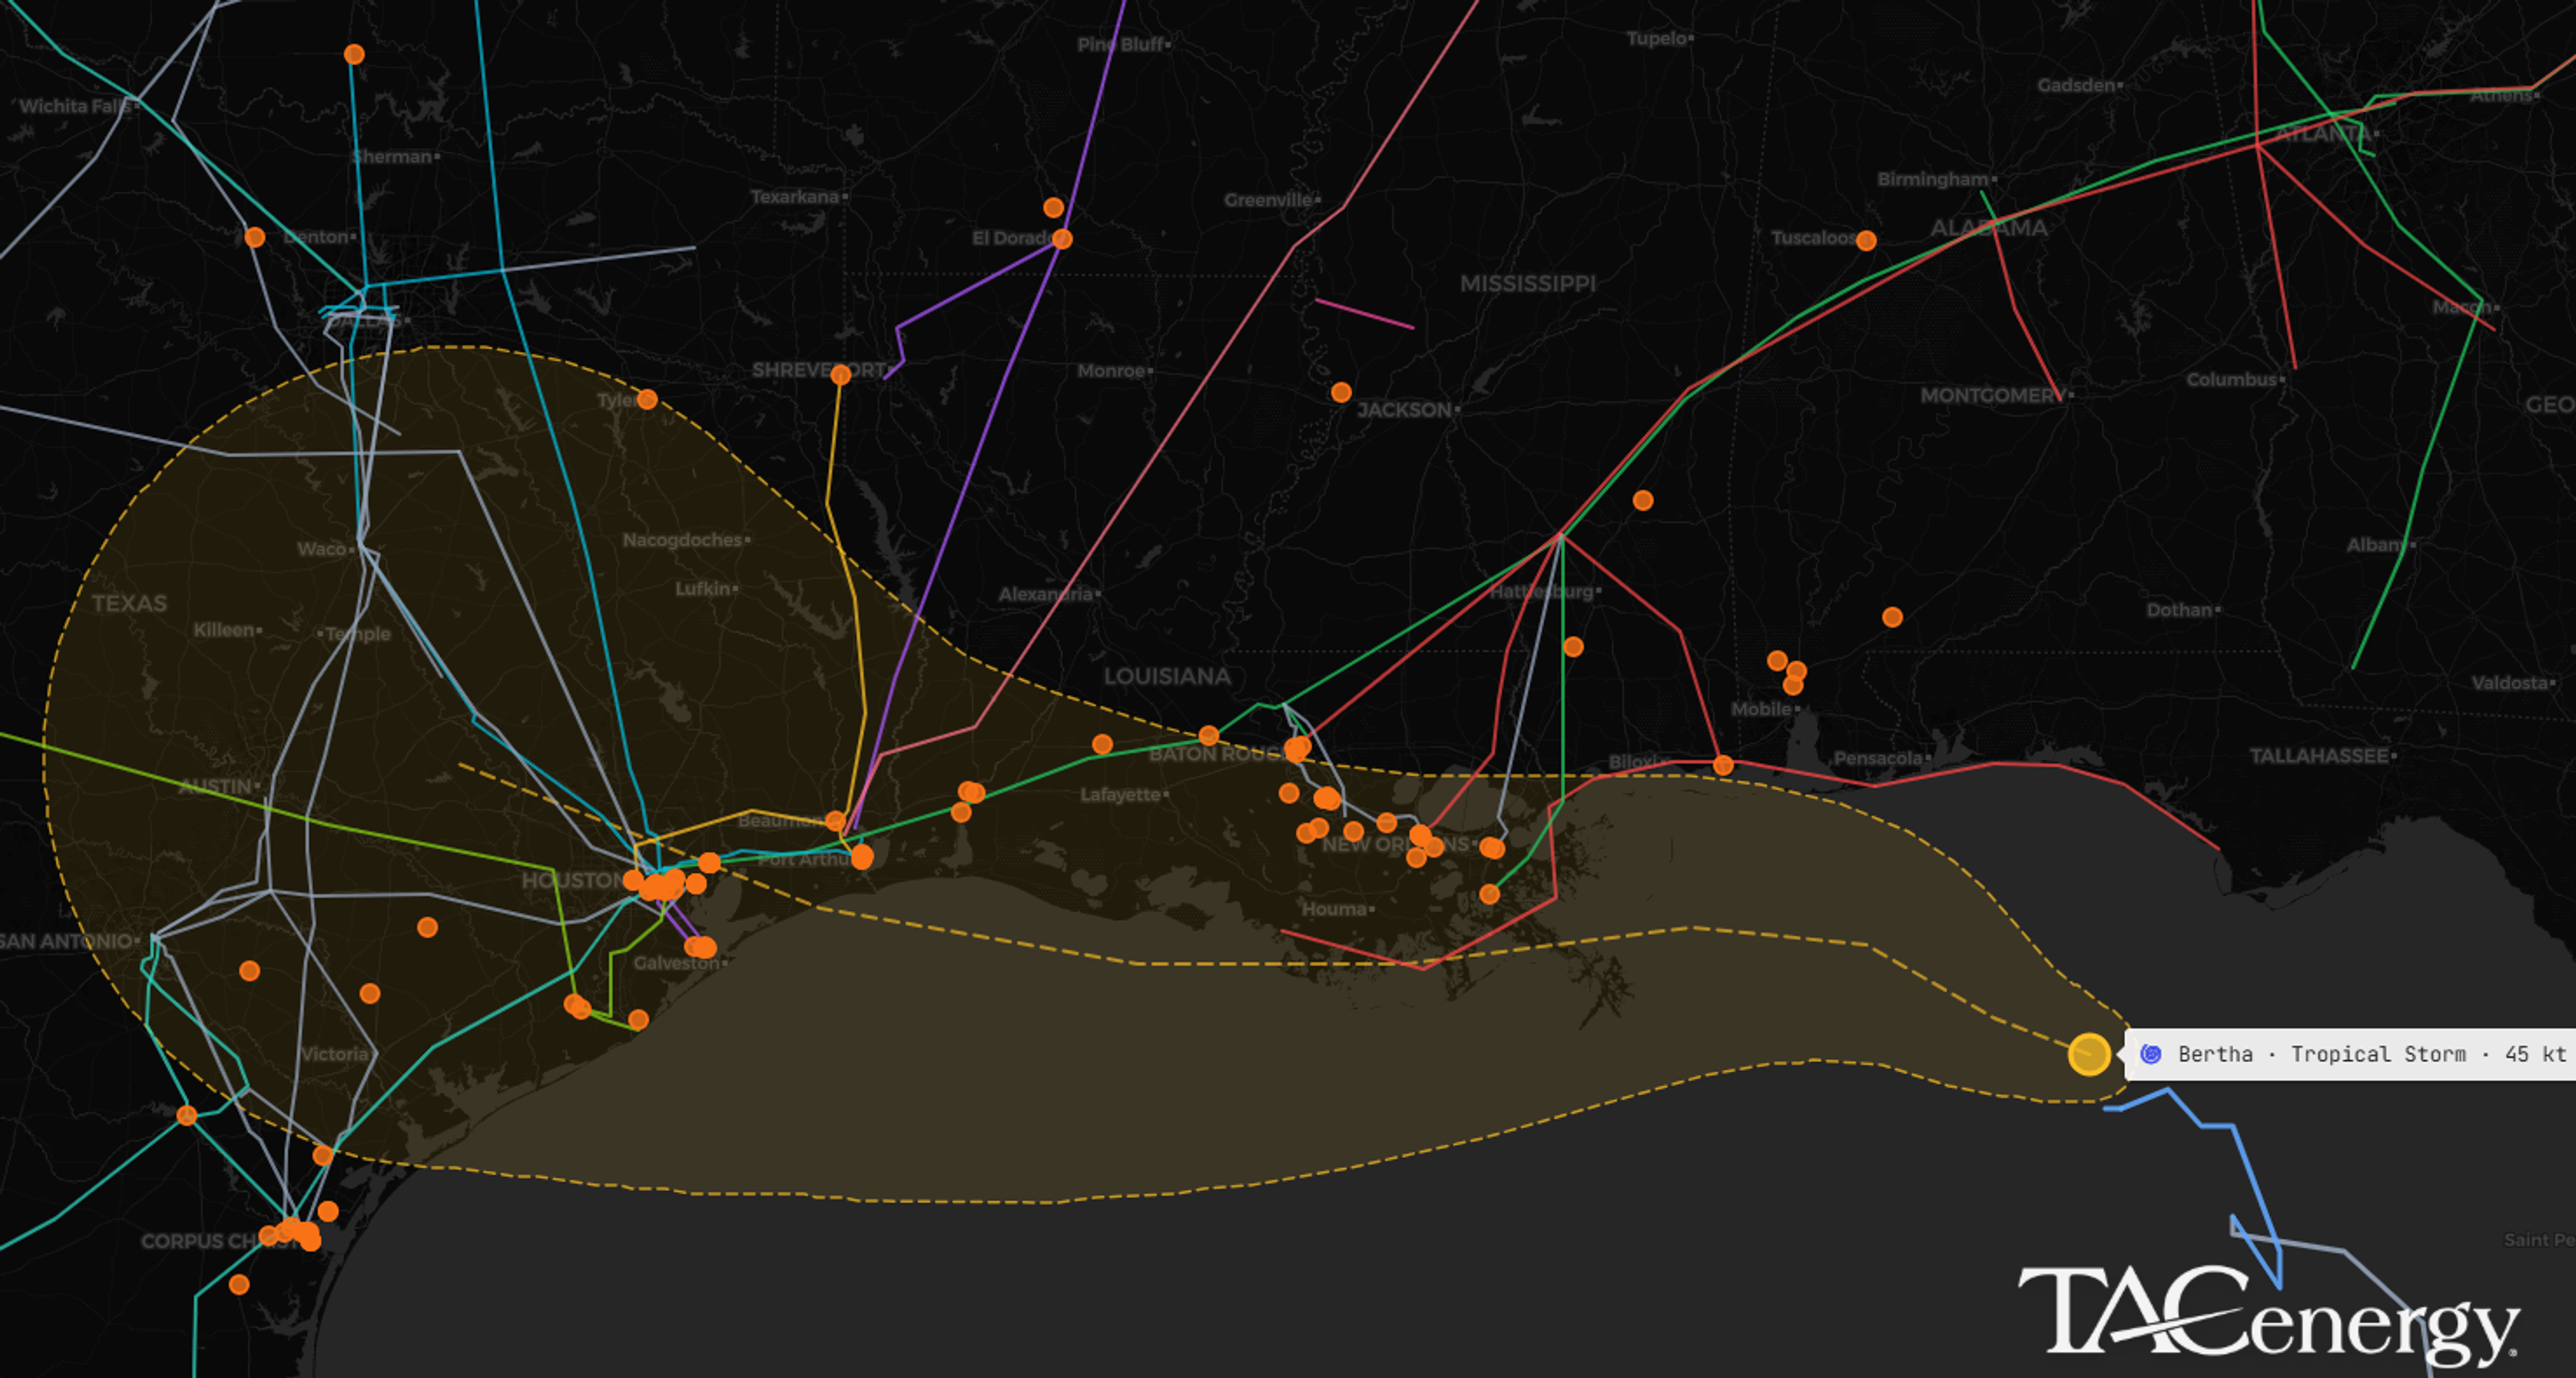Click the AUSTIN city label
This screenshot has height=1378, width=2576.
pos(216,786)
